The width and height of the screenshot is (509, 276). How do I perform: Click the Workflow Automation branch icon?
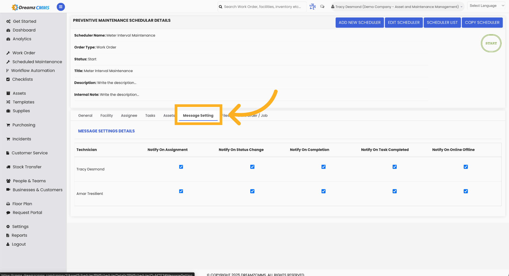click(x=7, y=70)
